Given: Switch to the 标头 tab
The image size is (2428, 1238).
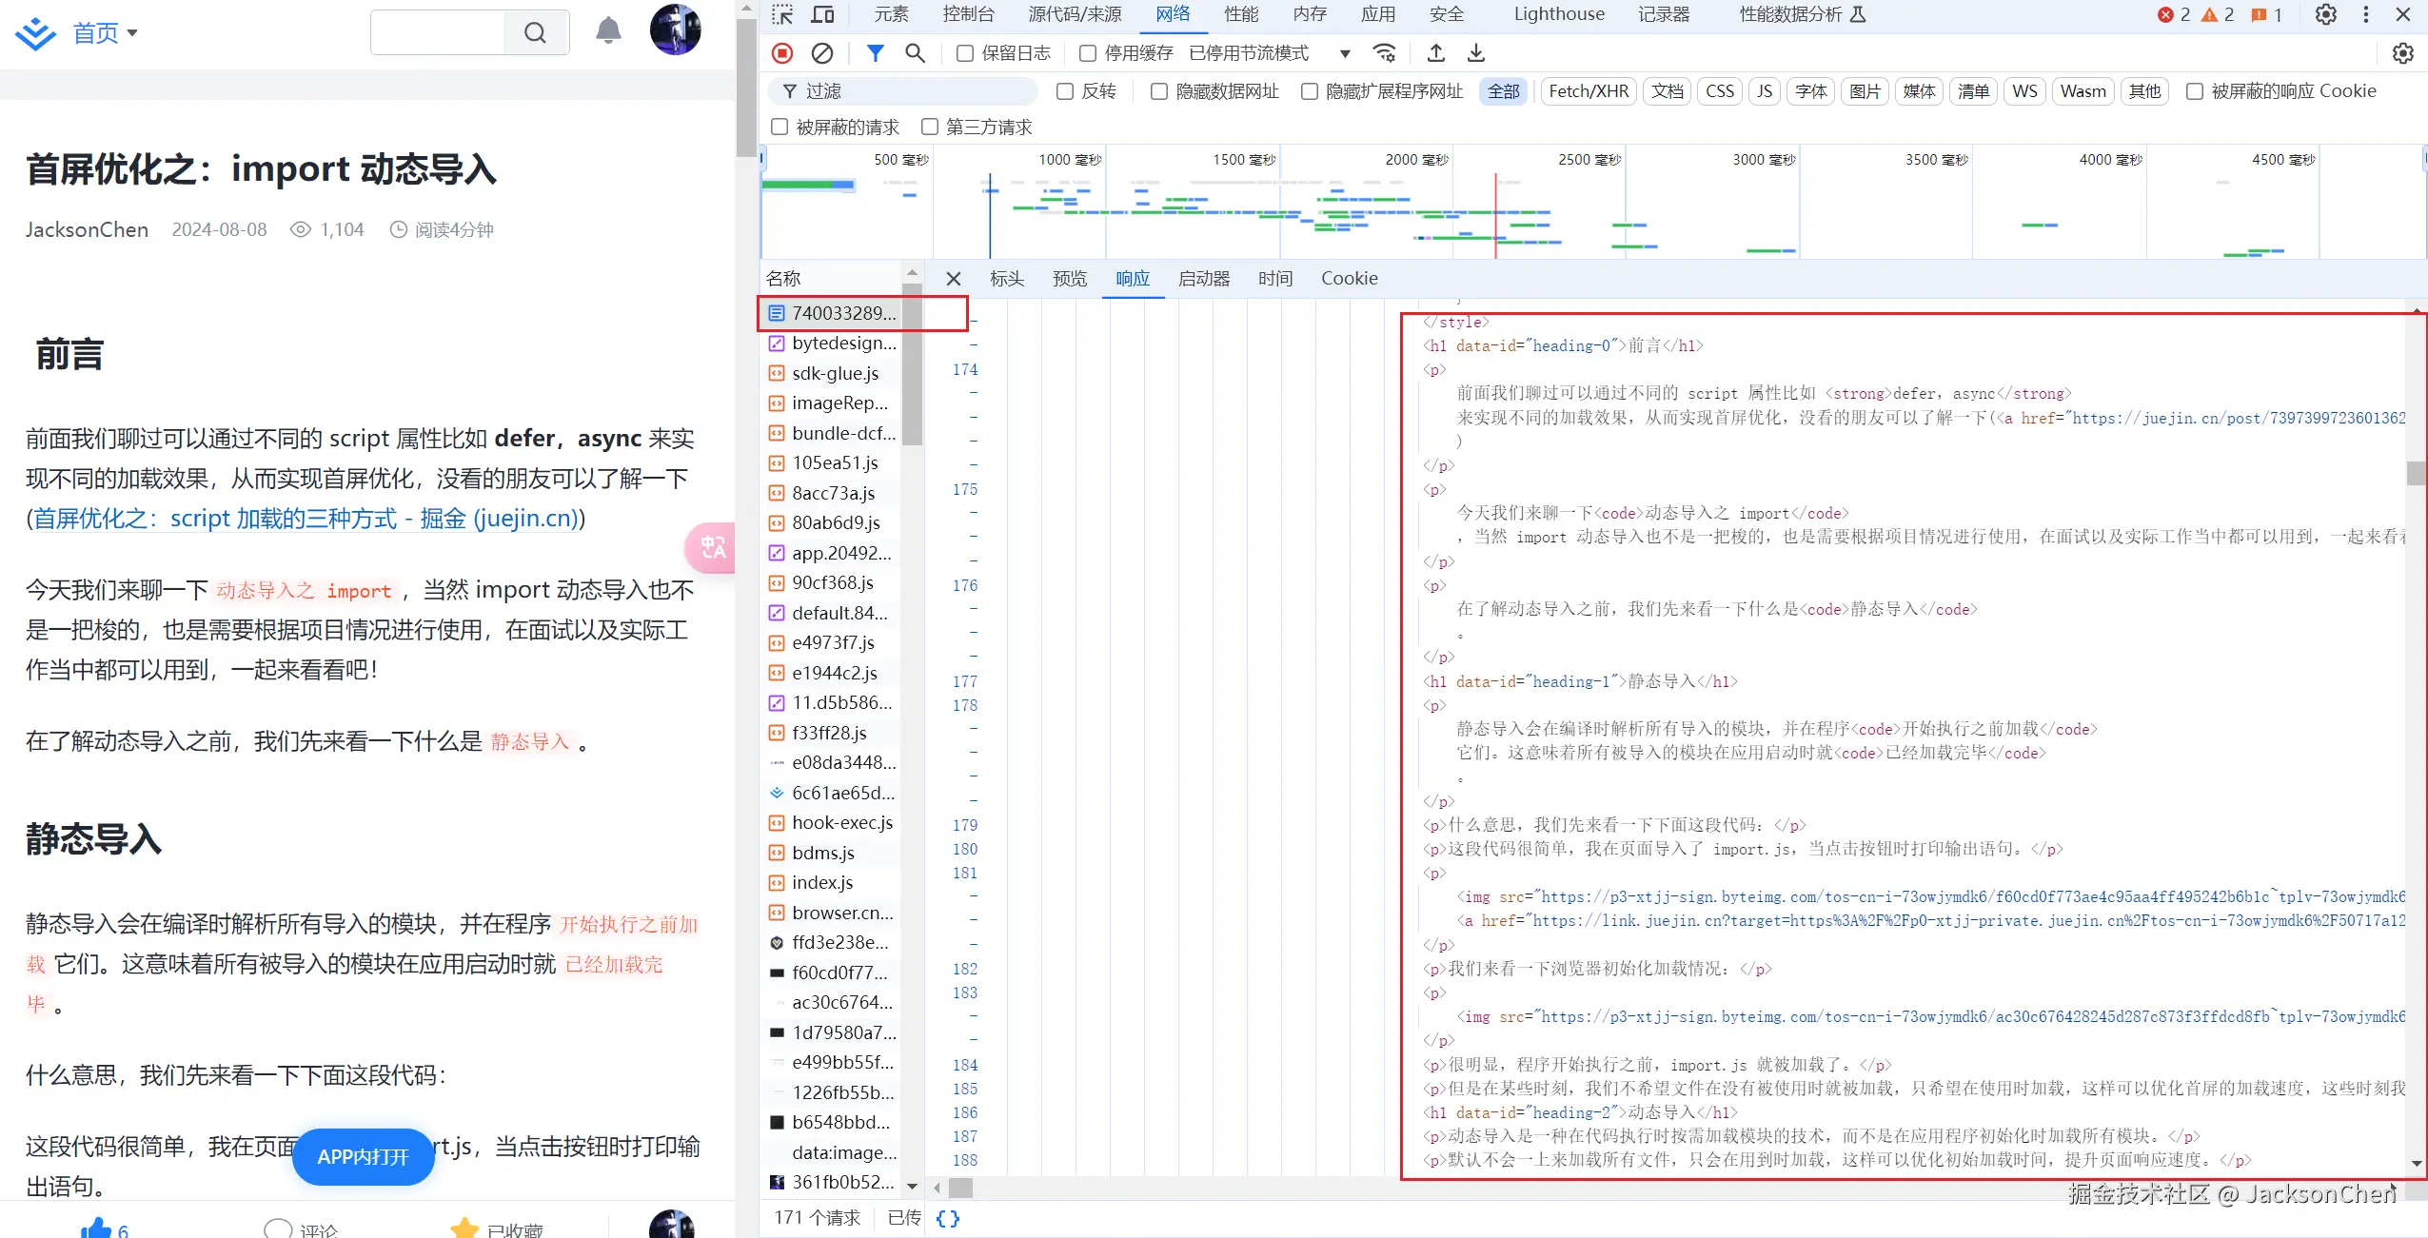Looking at the screenshot, I should 1006,278.
